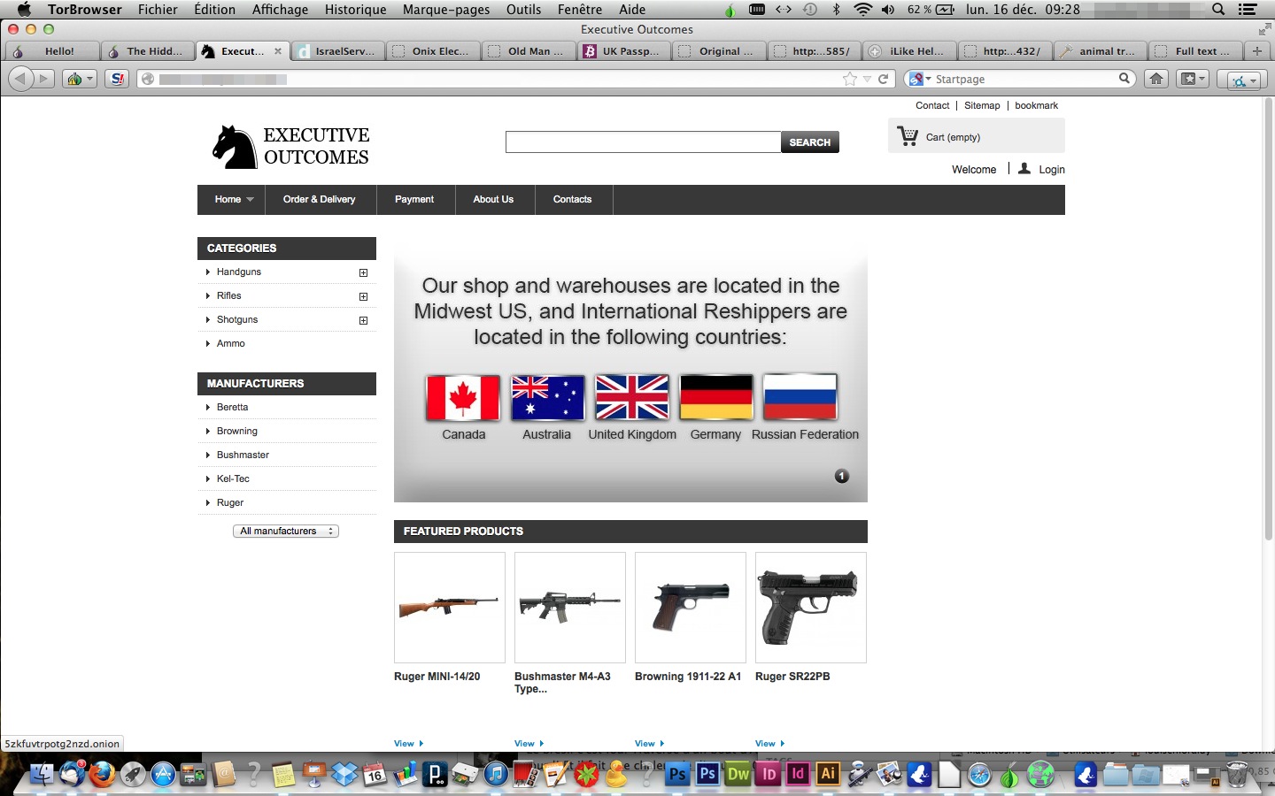Switch to the IsraelServ tab
1275x796 pixels.
coord(336,51)
